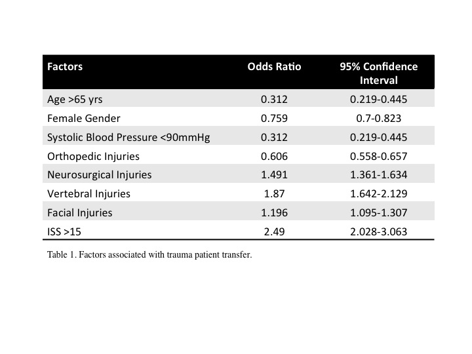Click odds ratio value 1.491
This screenshot has height=354, width=472.
[274, 174]
